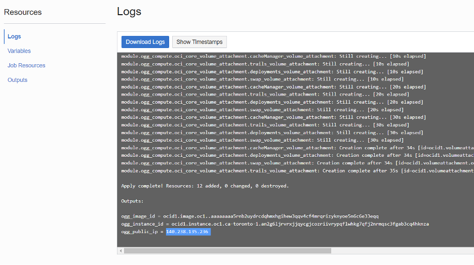474x265 pixels.
Task: Click the highlighted IP 140.238.135.236
Action: 188,232
